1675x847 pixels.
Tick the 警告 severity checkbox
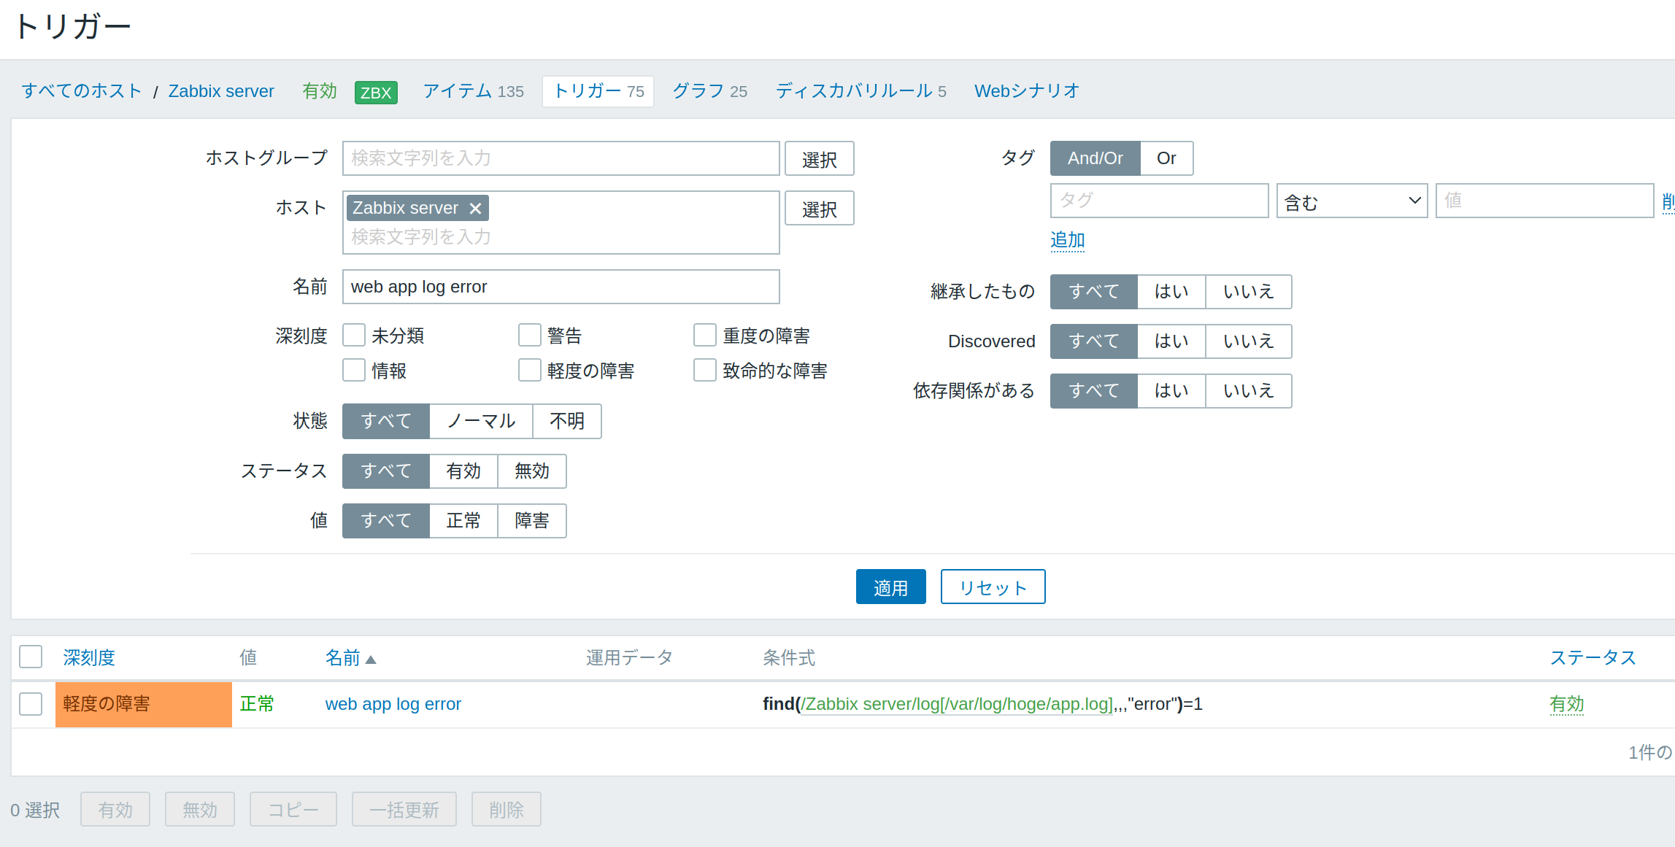529,336
